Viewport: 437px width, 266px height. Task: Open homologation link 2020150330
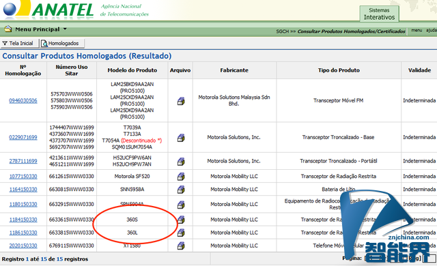[23, 246]
